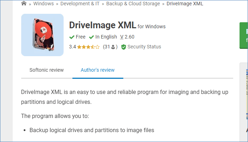Screen dimensions: 248x142
Task: Click the user votes person icon
Action: pos(113,47)
